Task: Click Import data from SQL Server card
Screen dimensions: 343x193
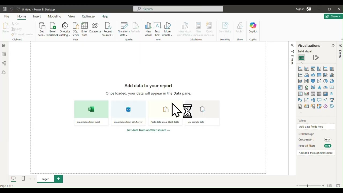Action: [128, 113]
